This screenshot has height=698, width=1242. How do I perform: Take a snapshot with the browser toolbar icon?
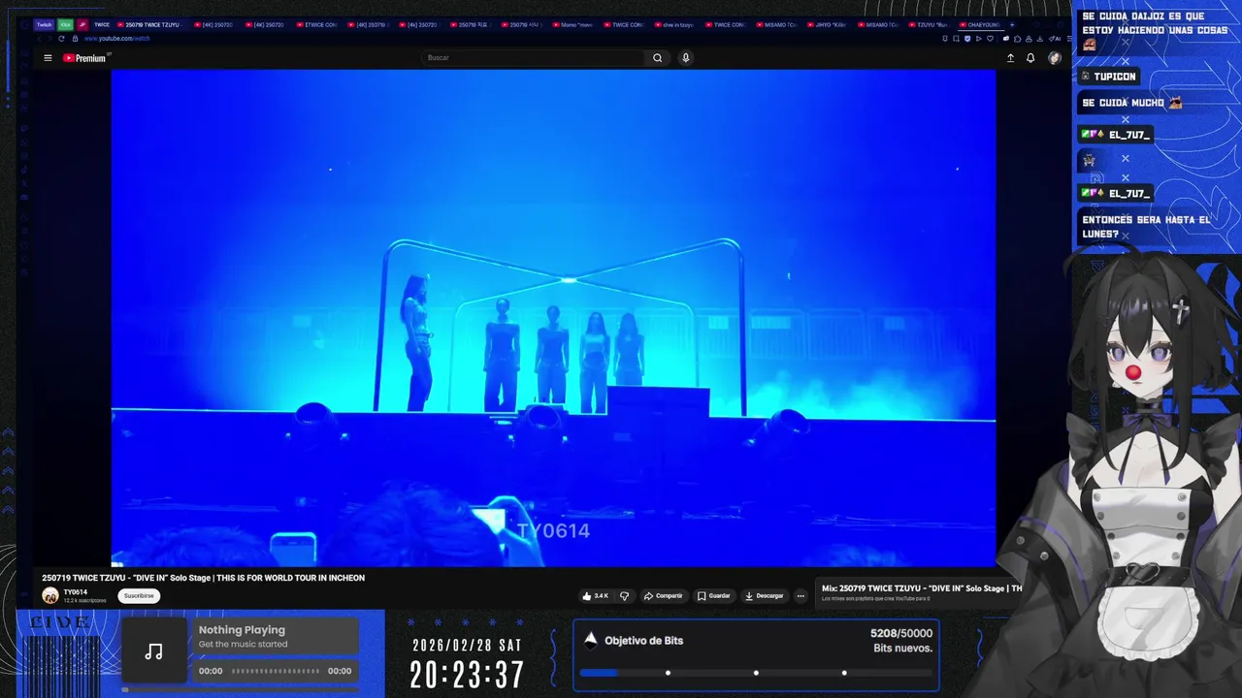(x=956, y=39)
